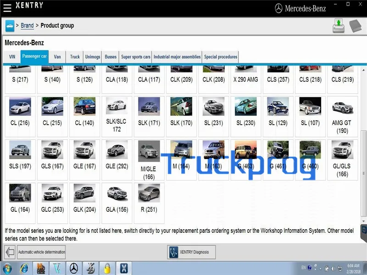Choose the CL (140) model
This screenshot has height=275, width=367.
(x=84, y=116)
